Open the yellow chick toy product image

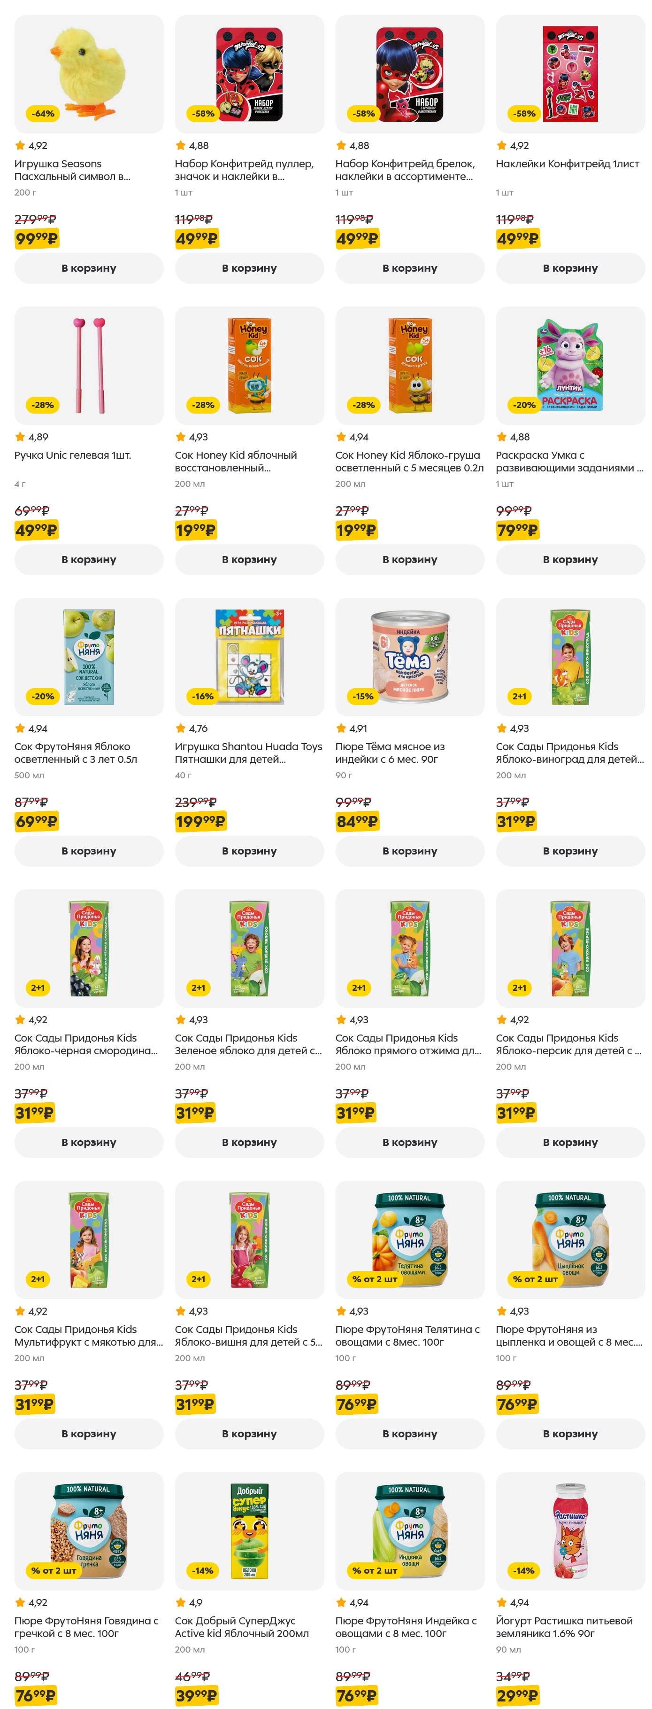(89, 74)
